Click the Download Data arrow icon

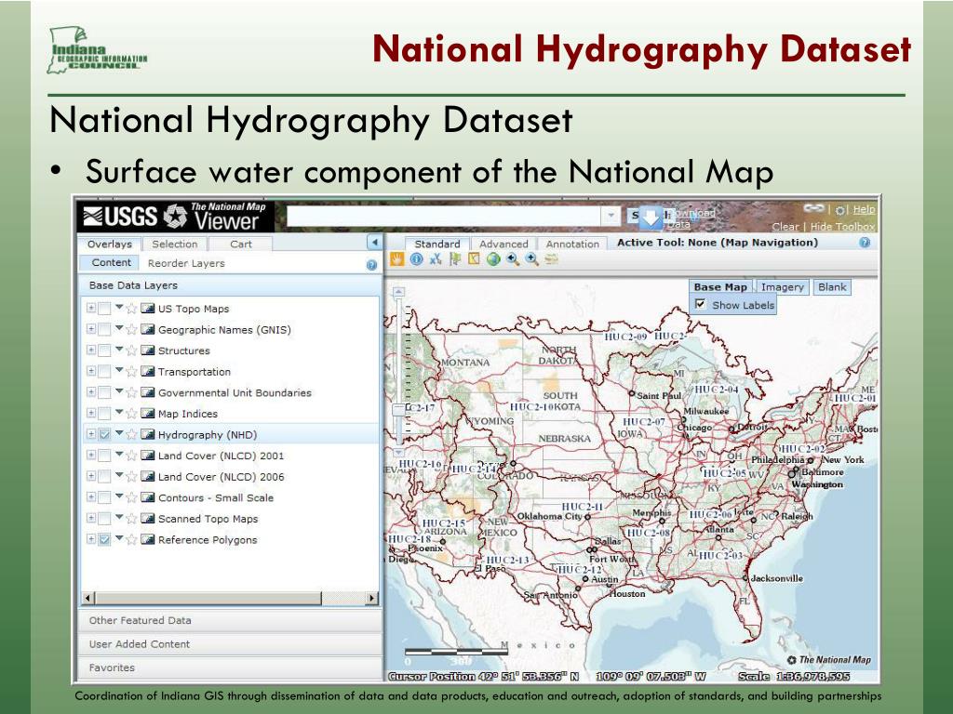651,218
